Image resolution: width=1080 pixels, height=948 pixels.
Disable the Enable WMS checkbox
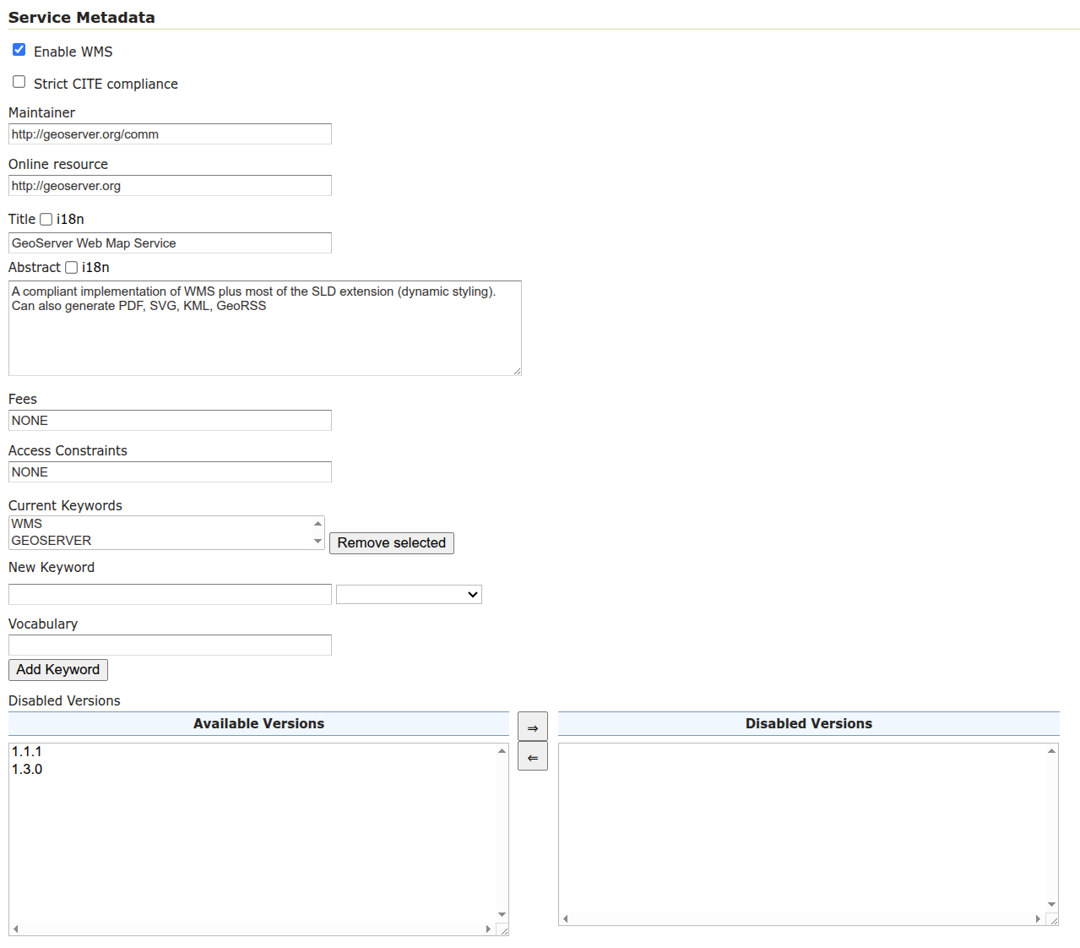[19, 50]
